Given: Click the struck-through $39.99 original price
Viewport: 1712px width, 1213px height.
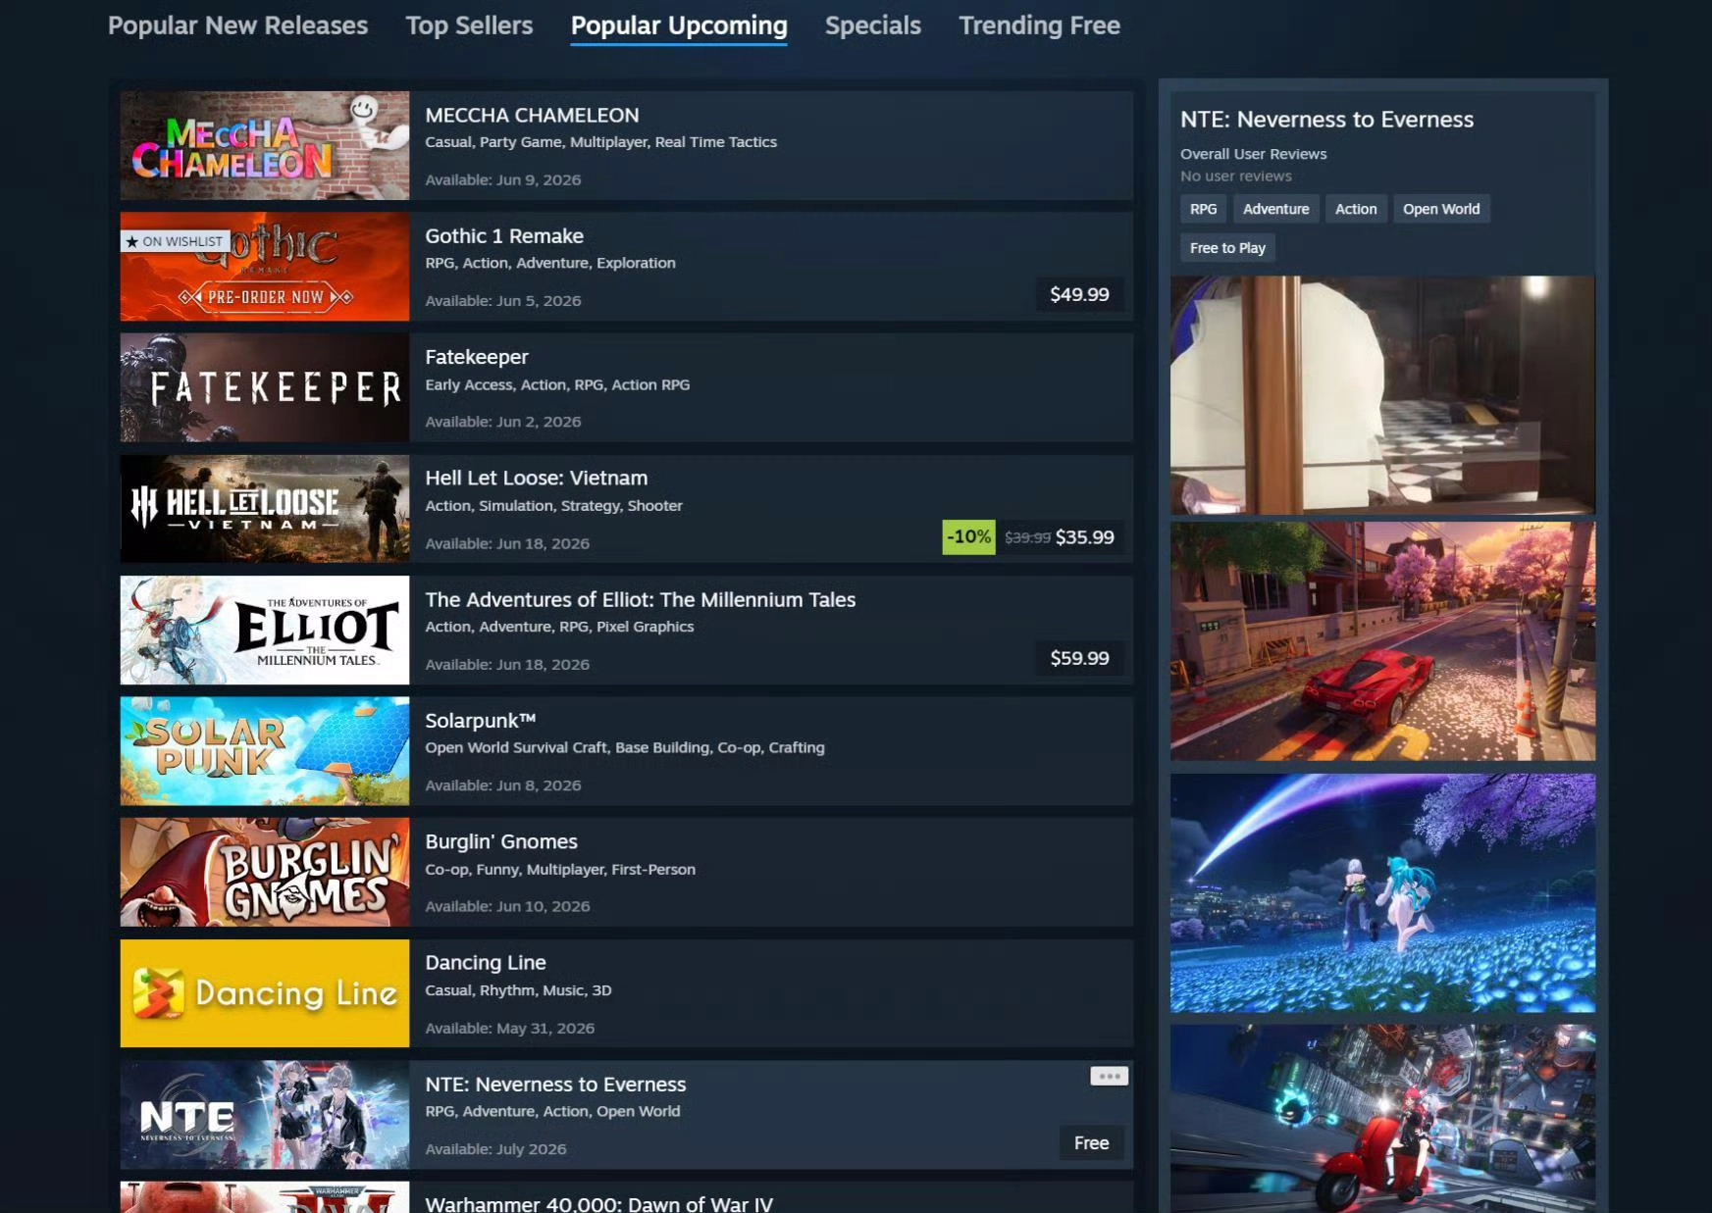Looking at the screenshot, I should [1027, 537].
